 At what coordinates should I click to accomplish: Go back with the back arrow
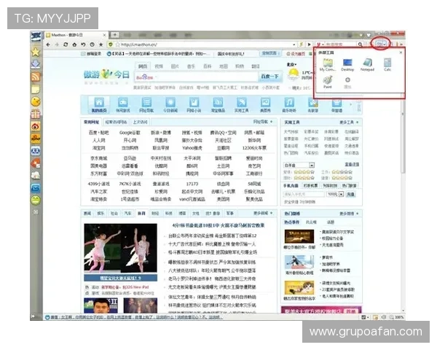[x=48, y=44]
